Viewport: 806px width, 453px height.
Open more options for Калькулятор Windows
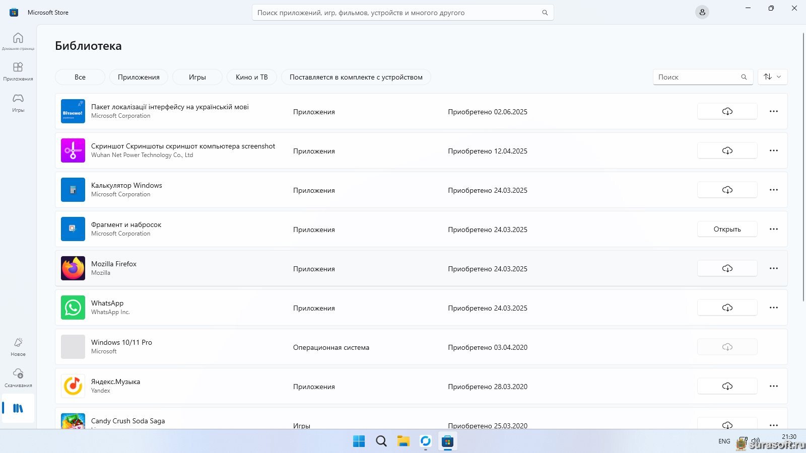(773, 190)
